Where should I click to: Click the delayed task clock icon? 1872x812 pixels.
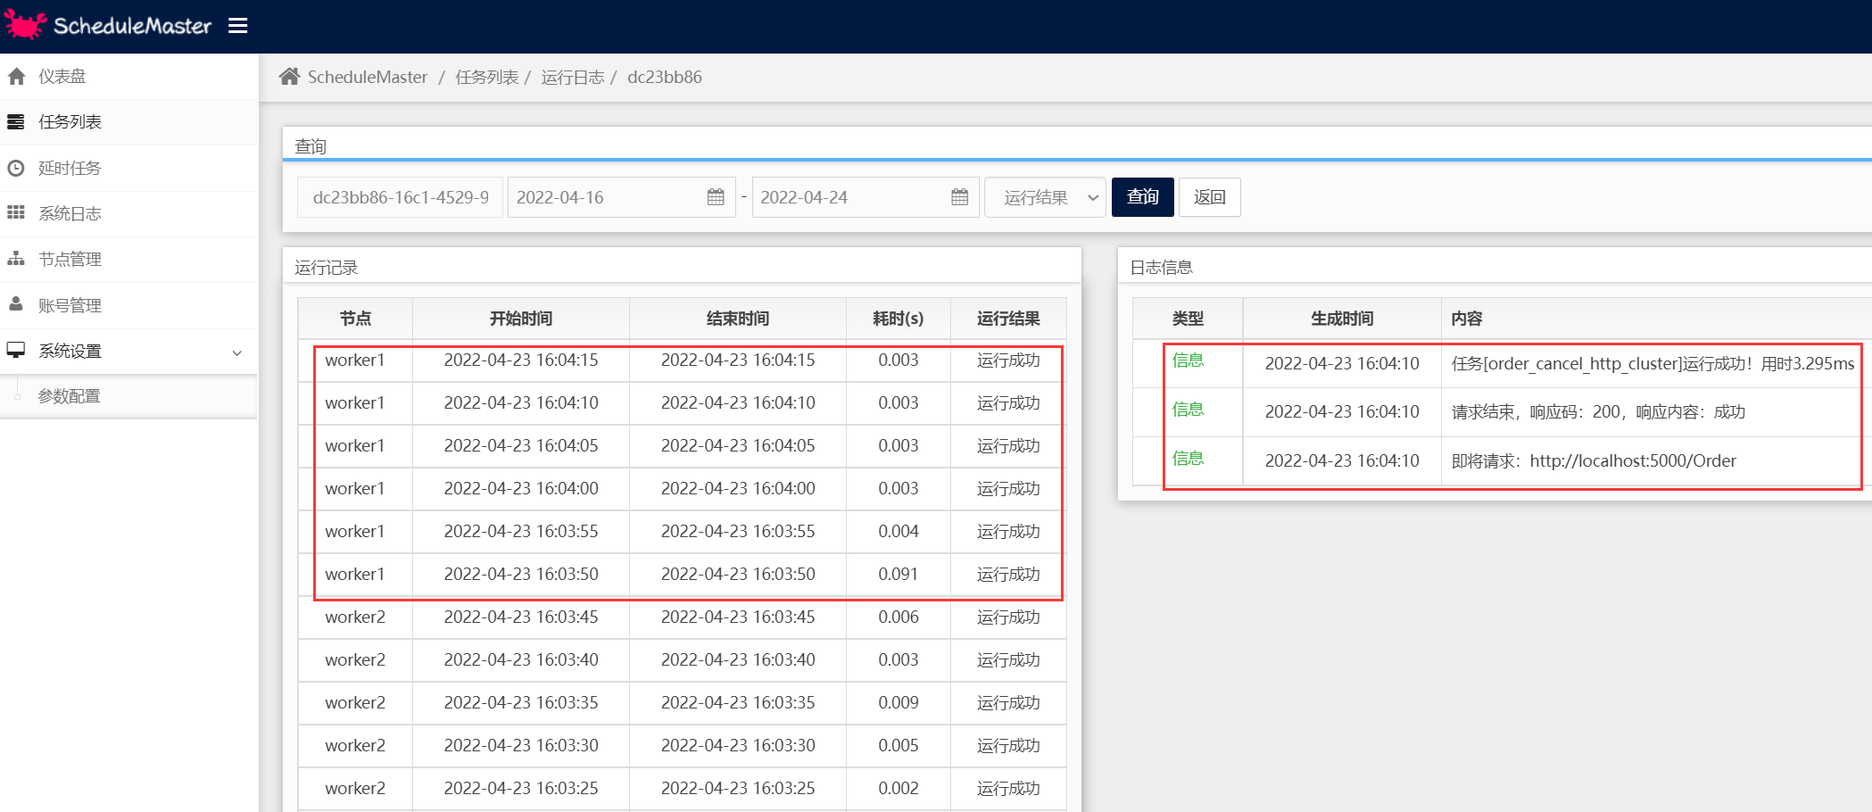16,168
